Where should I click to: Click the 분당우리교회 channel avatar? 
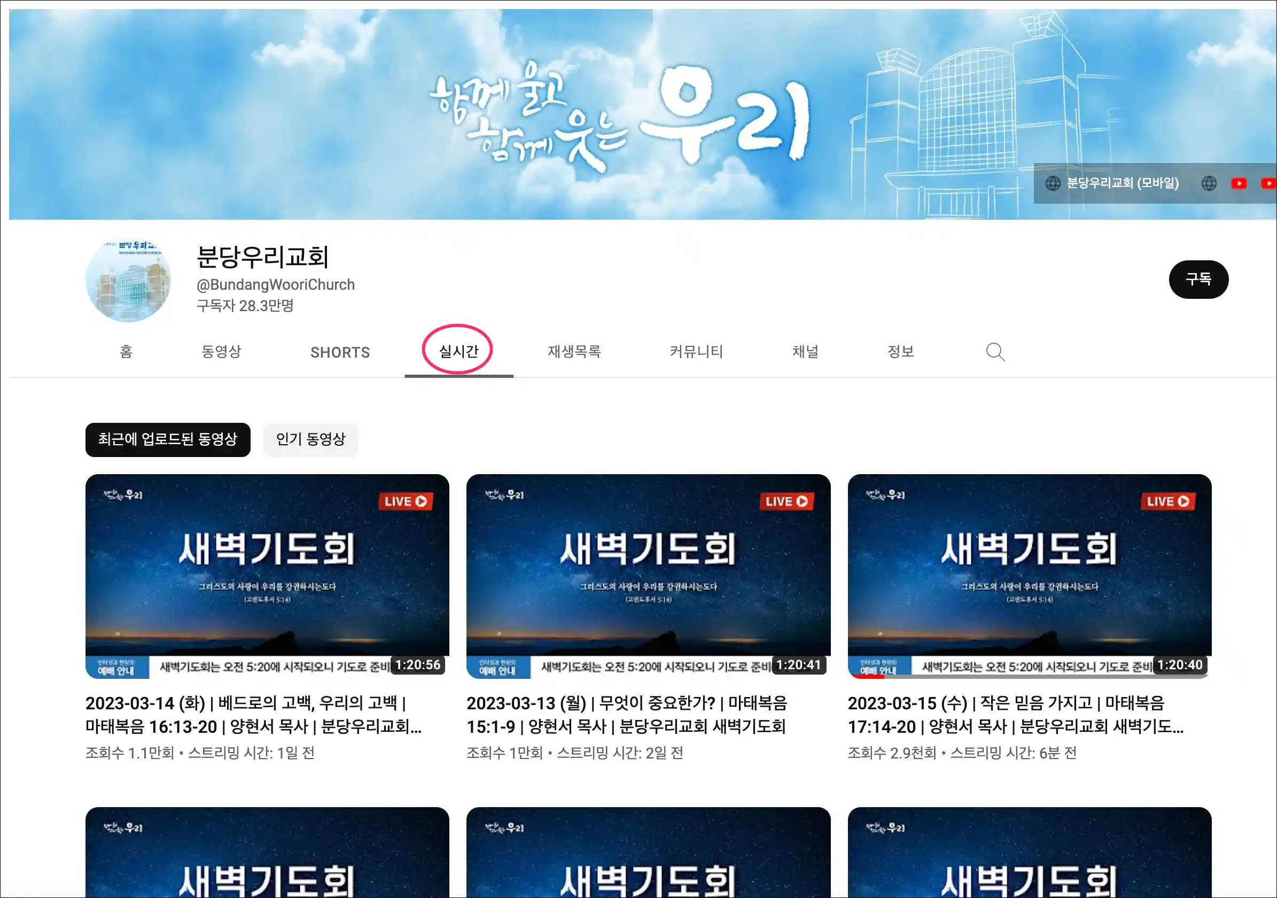tap(128, 280)
